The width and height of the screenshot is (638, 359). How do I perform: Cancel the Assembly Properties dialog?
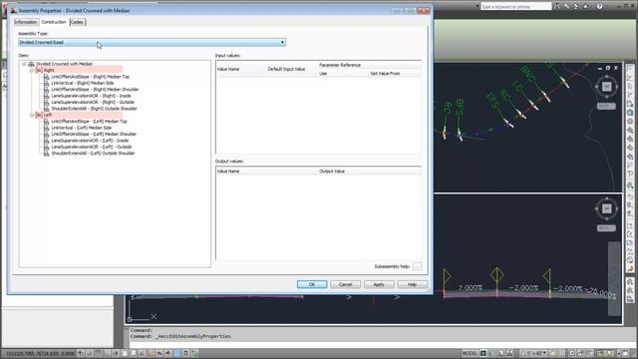pos(346,284)
